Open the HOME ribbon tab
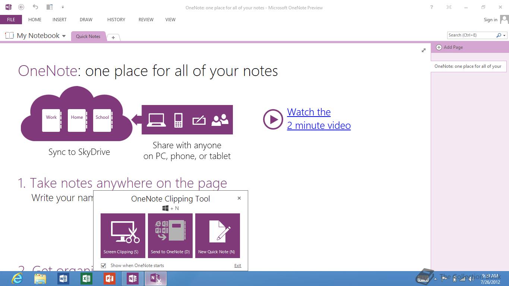Screen dimensions: 509x286 pos(35,20)
